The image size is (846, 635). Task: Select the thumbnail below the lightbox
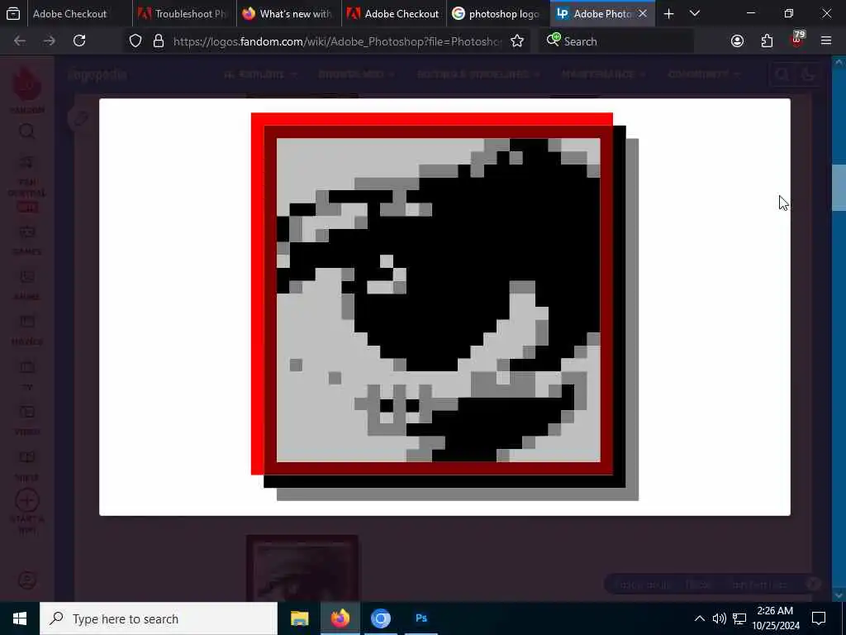click(x=302, y=568)
